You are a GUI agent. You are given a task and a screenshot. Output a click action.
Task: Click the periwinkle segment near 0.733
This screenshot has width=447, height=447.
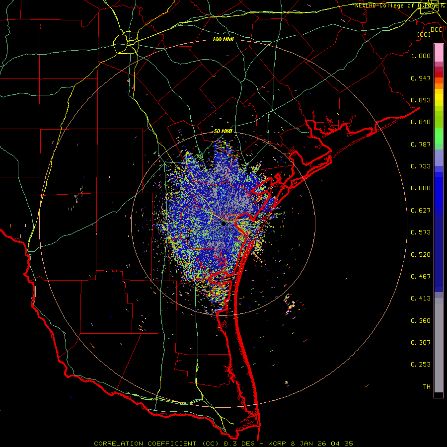(439, 158)
